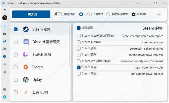Viewport: 169px width, 103px height.
Task: Check the Discord 语音聊天 checkbox
Action: tap(15, 42)
